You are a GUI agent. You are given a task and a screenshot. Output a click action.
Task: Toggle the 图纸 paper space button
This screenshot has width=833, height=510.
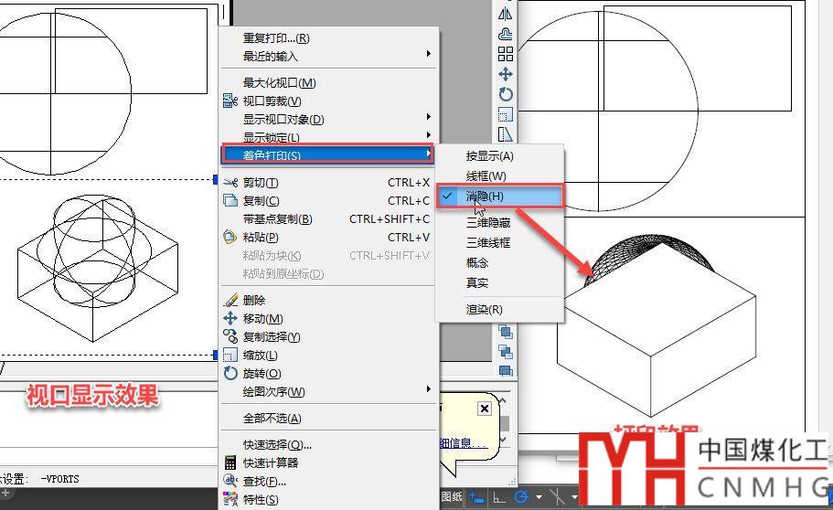[452, 497]
